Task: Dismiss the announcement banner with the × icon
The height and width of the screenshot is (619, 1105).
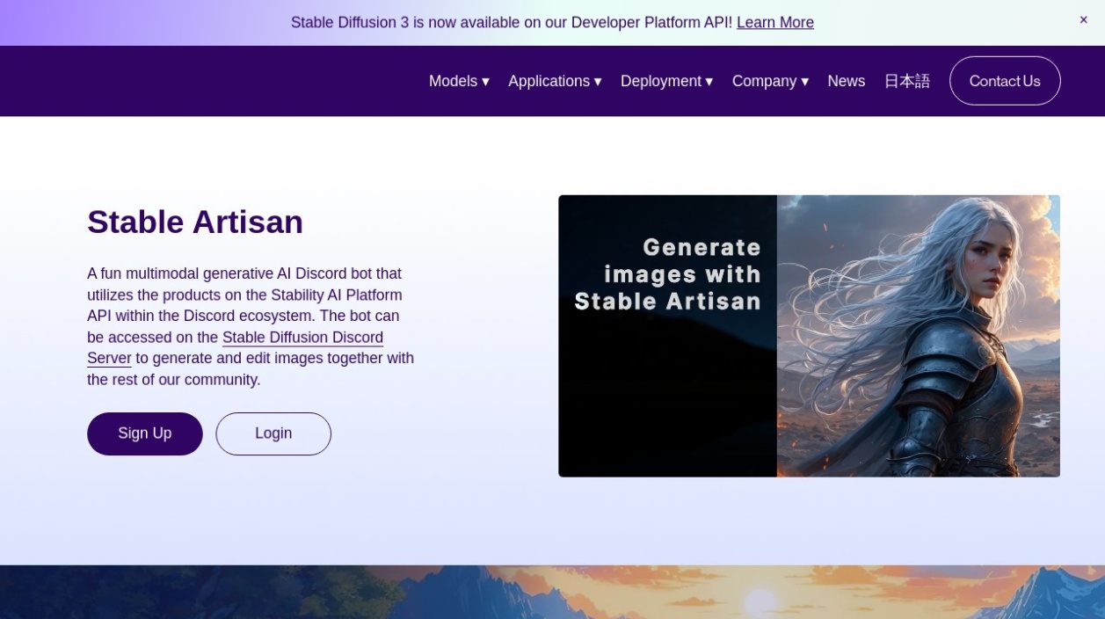Action: [1083, 19]
